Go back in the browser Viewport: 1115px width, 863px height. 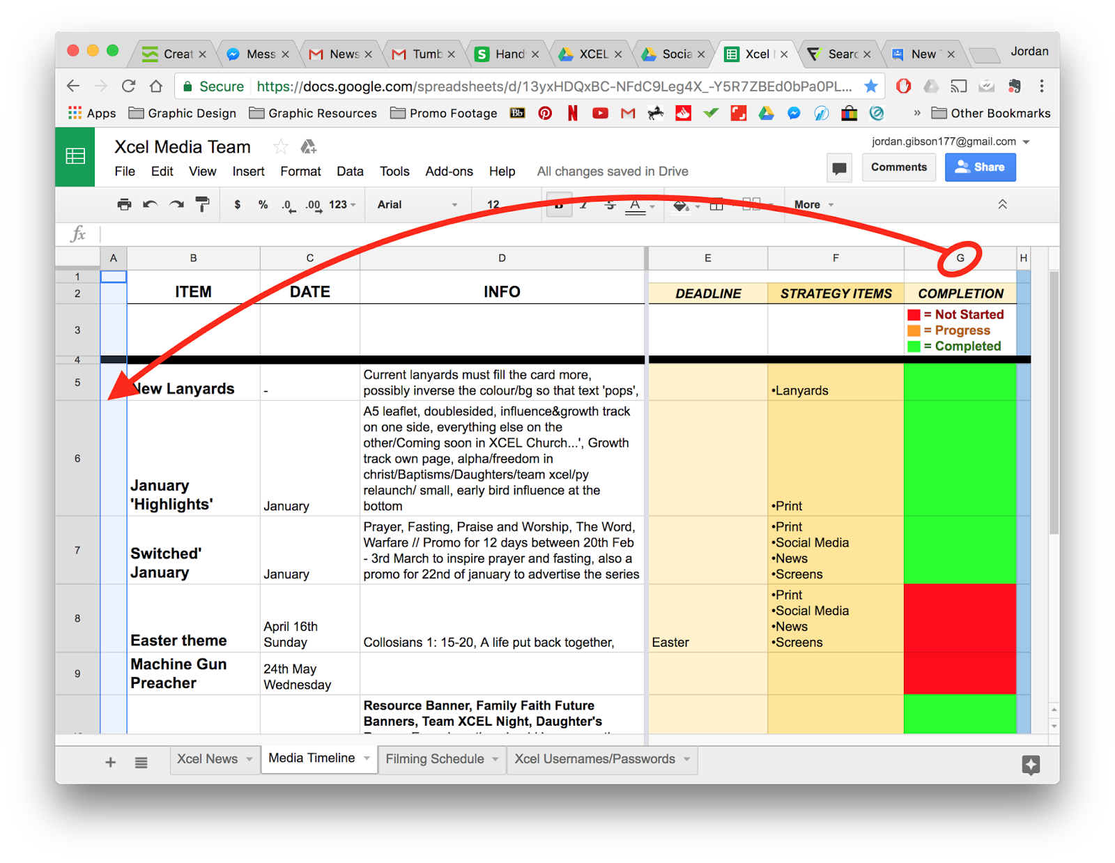tap(73, 86)
